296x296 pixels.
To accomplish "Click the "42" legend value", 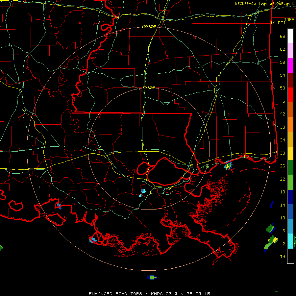I will (x=283, y=114).
